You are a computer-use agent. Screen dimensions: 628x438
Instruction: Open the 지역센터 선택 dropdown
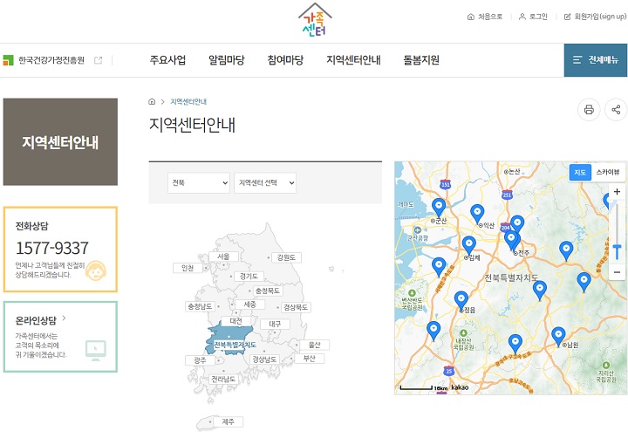tap(265, 182)
